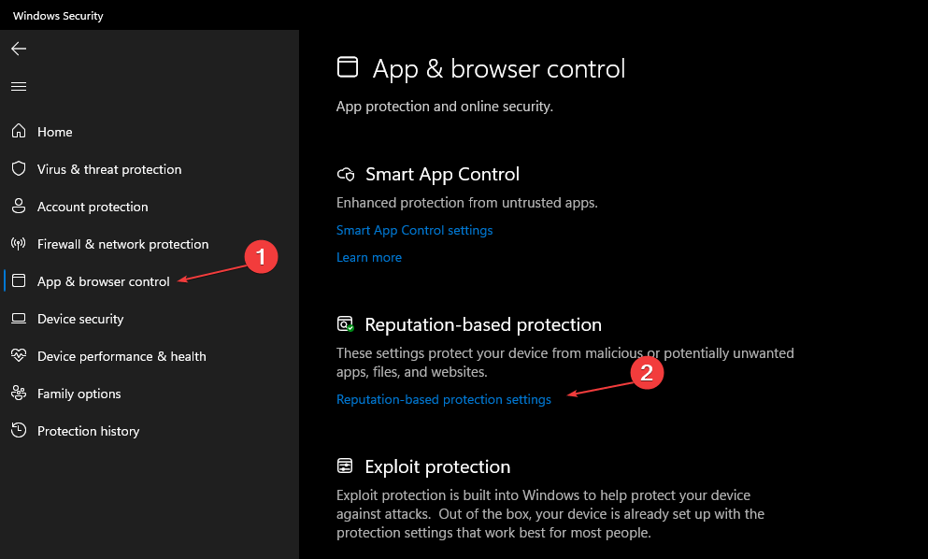This screenshot has height=559, width=928.
Task: Select Family options from the sidebar
Action: point(79,393)
